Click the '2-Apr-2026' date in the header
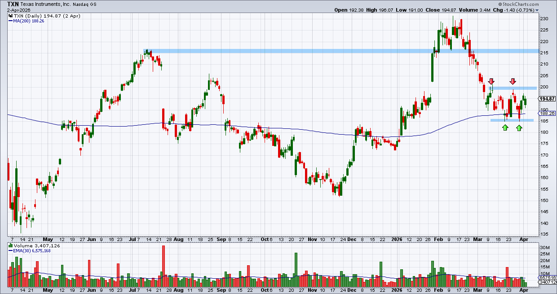This screenshot has height=294, width=557. point(18,10)
